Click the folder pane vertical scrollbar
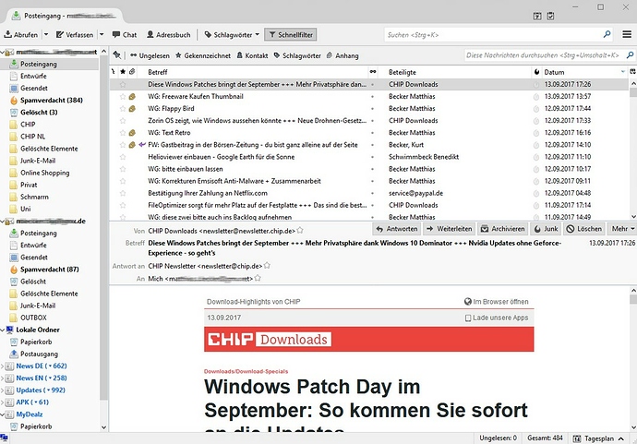The height and width of the screenshot is (444, 637). (x=103, y=227)
